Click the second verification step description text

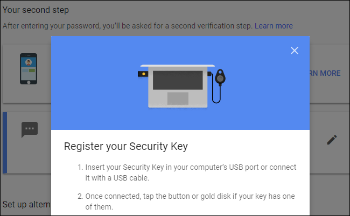click(x=128, y=26)
